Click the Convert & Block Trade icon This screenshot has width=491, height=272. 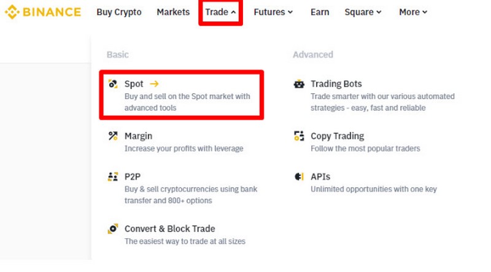[113, 229]
